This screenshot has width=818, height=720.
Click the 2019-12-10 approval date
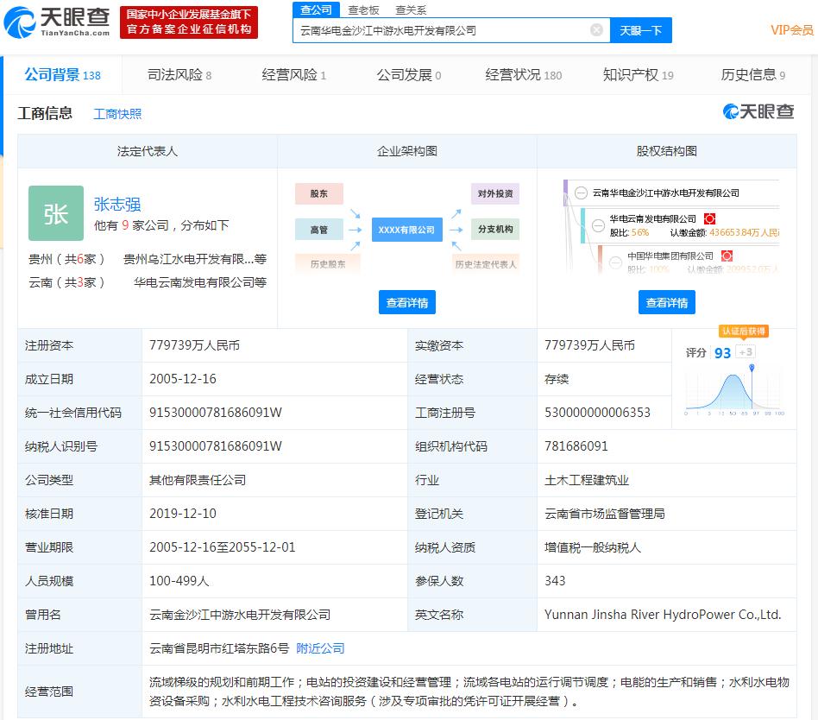(183, 514)
